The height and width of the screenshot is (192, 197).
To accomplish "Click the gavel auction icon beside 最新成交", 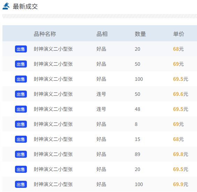I will coord(6,6).
